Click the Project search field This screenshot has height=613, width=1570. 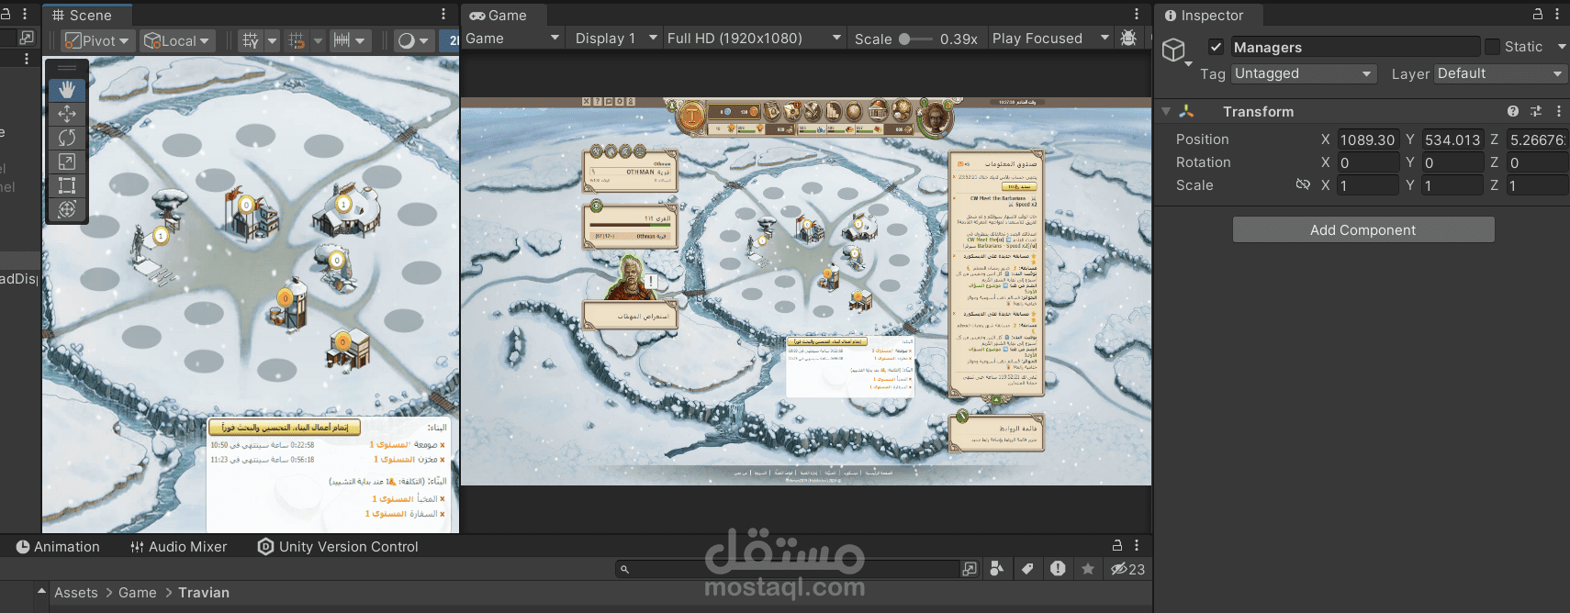coord(789,569)
